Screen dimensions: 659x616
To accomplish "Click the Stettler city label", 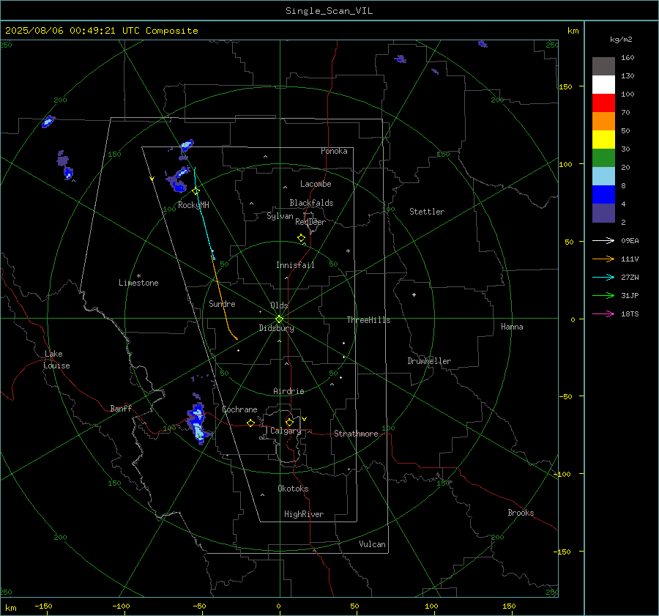I will click(x=427, y=212).
